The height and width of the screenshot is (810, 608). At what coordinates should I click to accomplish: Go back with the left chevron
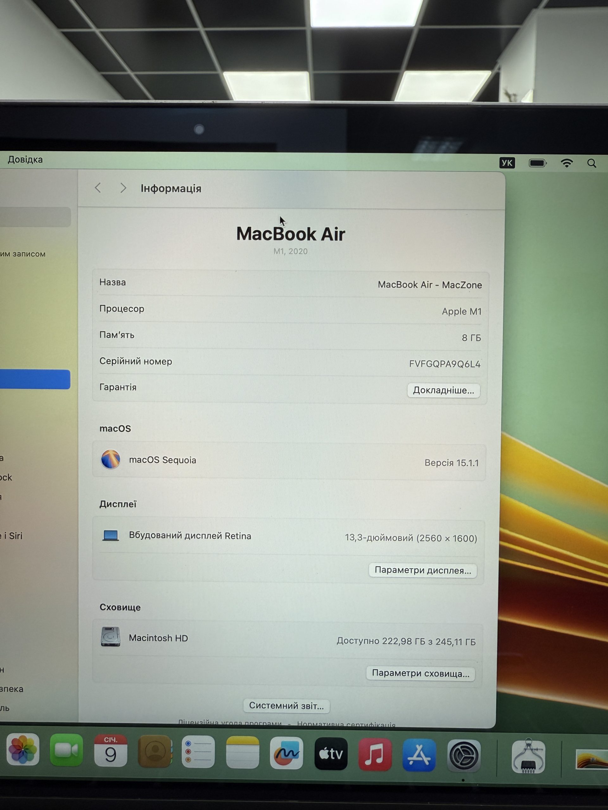(x=98, y=188)
